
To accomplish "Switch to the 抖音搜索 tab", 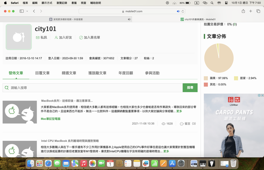I will tap(66, 19).
